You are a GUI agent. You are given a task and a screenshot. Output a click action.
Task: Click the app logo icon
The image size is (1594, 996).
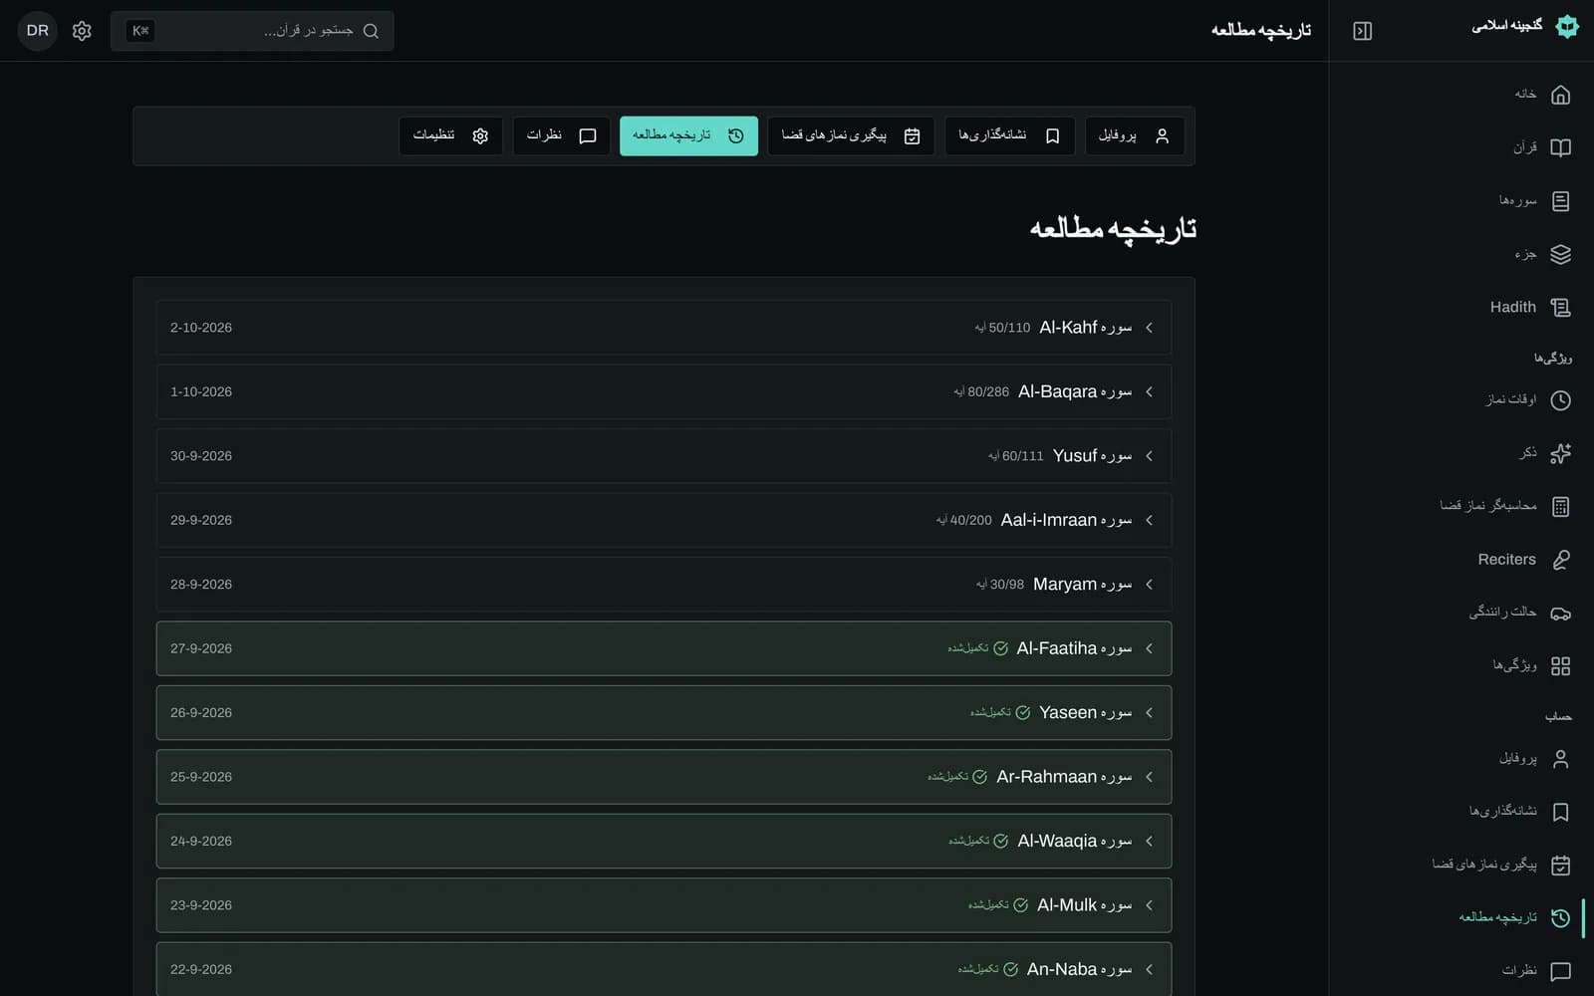click(x=1567, y=27)
